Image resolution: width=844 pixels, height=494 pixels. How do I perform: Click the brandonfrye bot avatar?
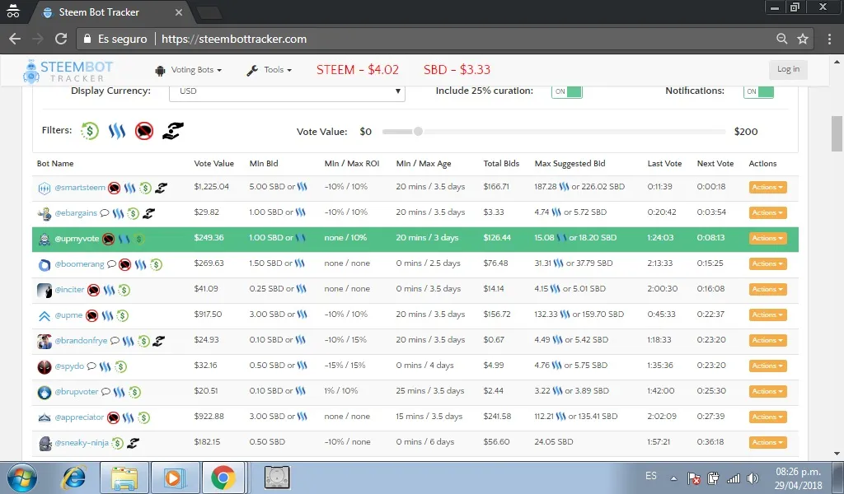pos(45,341)
